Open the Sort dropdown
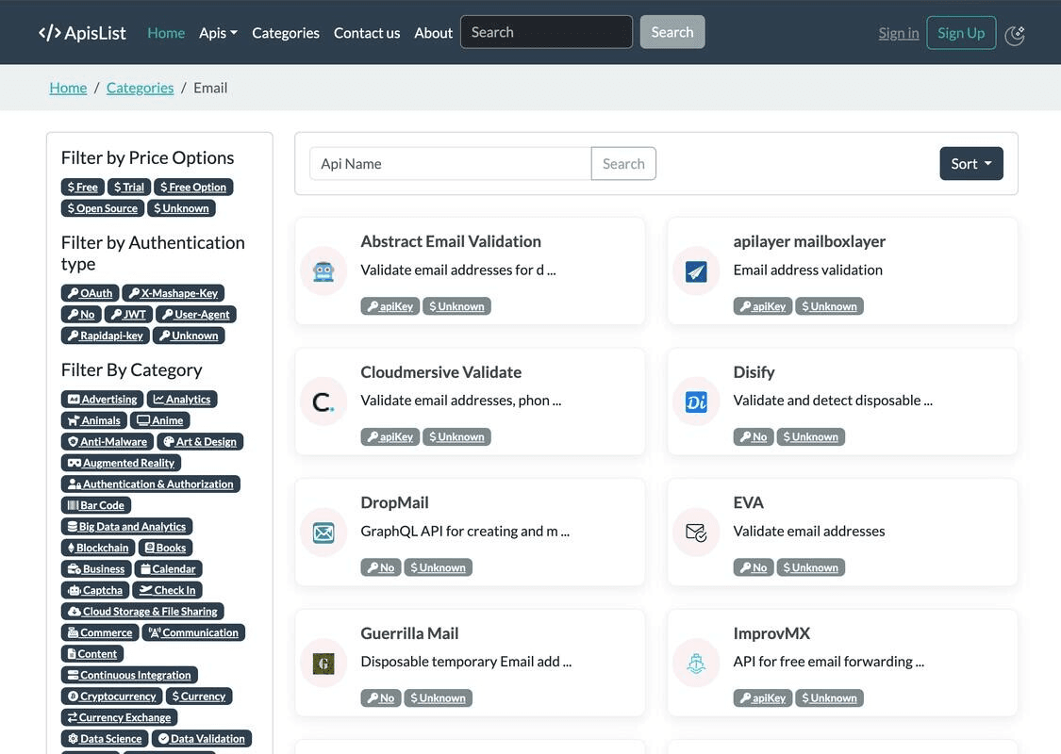Image resolution: width=1061 pixels, height=754 pixels. pos(971,163)
